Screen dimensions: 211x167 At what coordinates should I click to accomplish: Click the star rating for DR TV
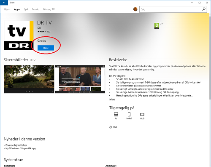pyautogui.click(x=42, y=32)
